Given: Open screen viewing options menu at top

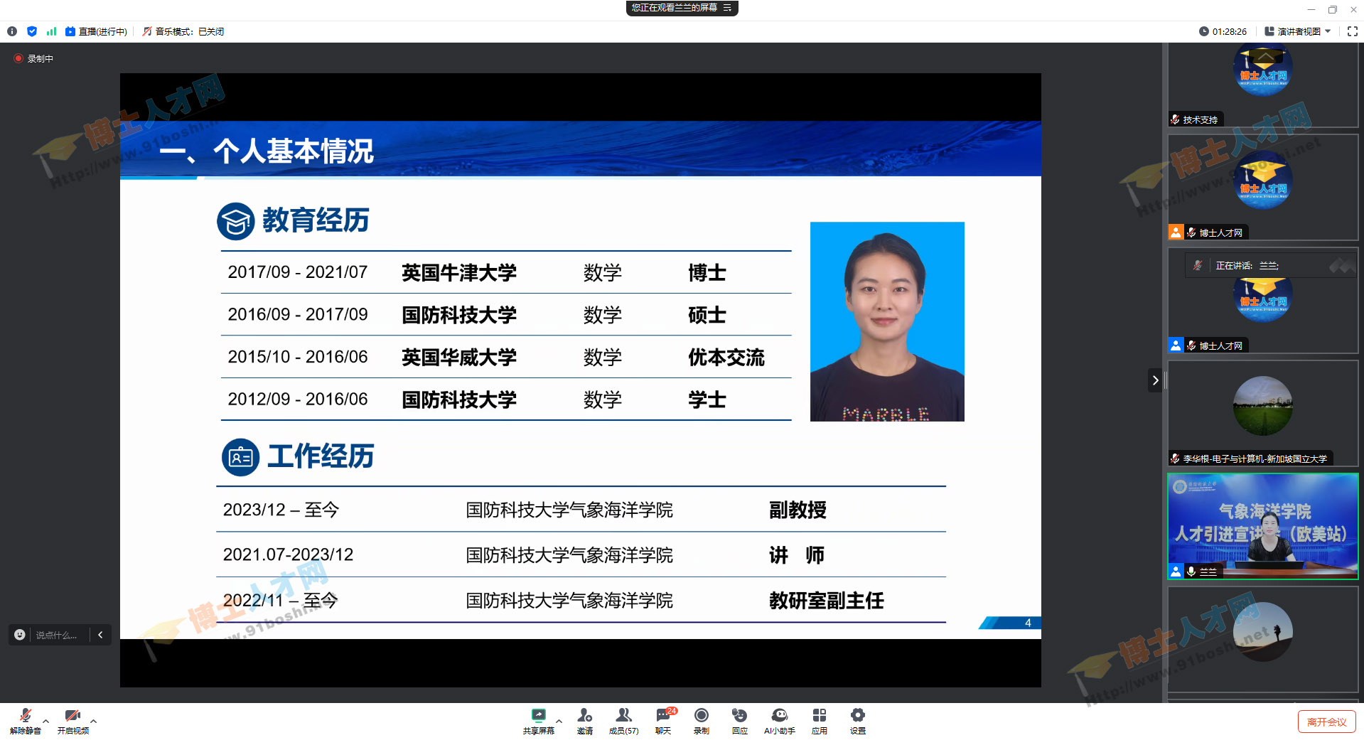Looking at the screenshot, I should coord(727,8).
